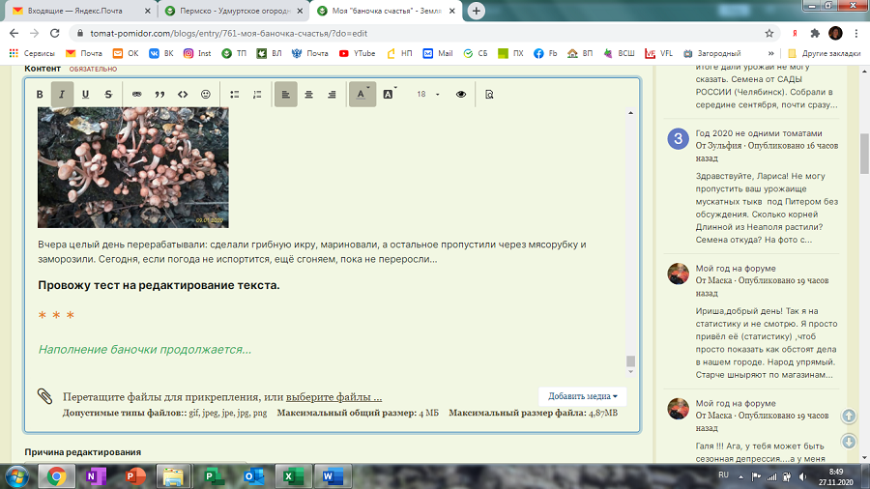Open the background color dropdown

390,95
